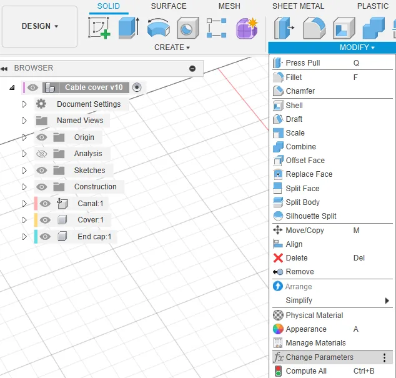Image resolution: width=396 pixels, height=378 pixels.
Task: Expand the Document Settings node
Action: tap(24, 104)
